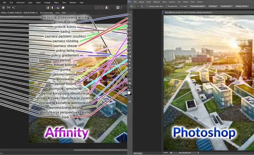Select the Ellipse shape tool in Photoshop
The width and height of the screenshot is (254, 155).
[130, 79]
